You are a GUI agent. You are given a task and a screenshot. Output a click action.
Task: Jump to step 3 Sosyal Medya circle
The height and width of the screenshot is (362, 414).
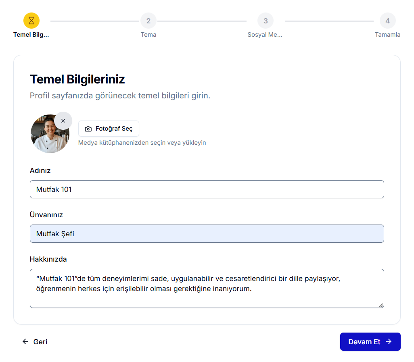pyautogui.click(x=266, y=21)
